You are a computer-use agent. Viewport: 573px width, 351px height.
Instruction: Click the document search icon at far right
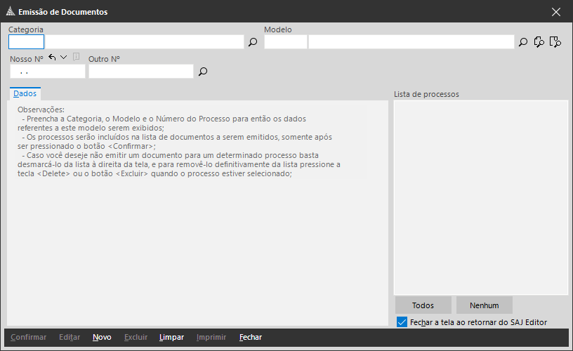point(555,42)
